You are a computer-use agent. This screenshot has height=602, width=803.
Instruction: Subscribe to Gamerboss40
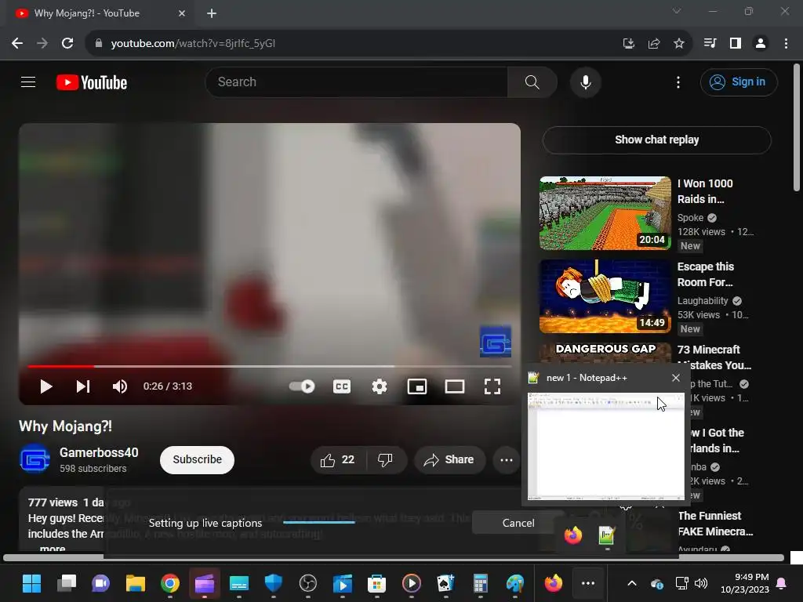point(197,459)
